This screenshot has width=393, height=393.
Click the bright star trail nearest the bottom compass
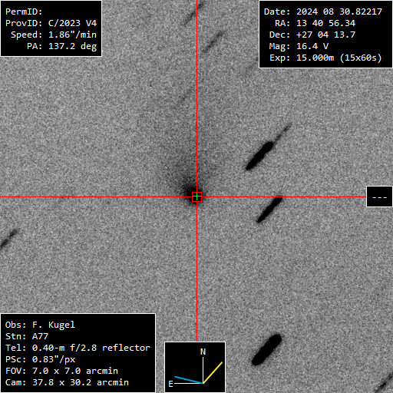(x=266, y=349)
